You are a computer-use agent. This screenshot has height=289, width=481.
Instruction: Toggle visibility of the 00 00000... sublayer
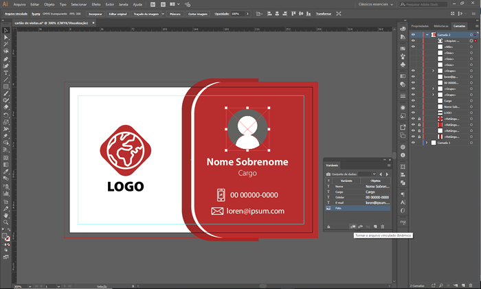(x=413, y=83)
